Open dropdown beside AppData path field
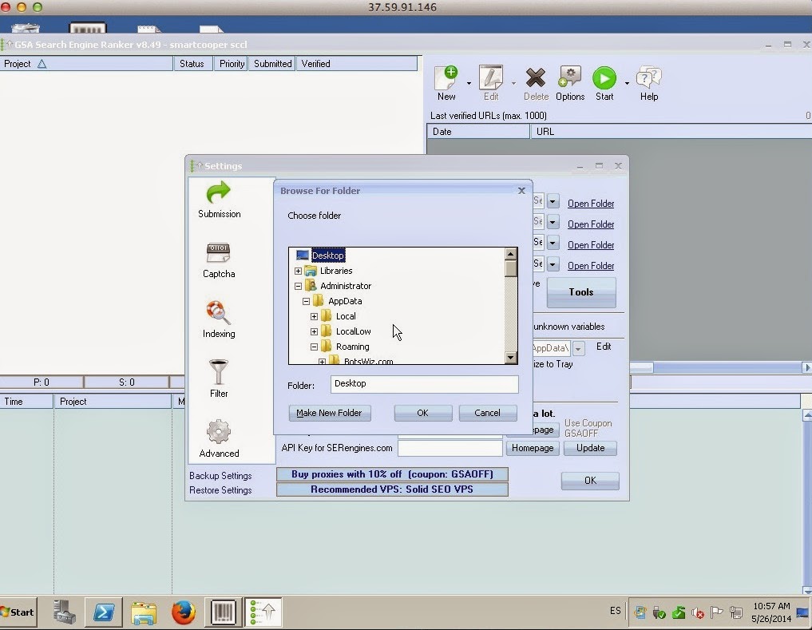 click(578, 348)
